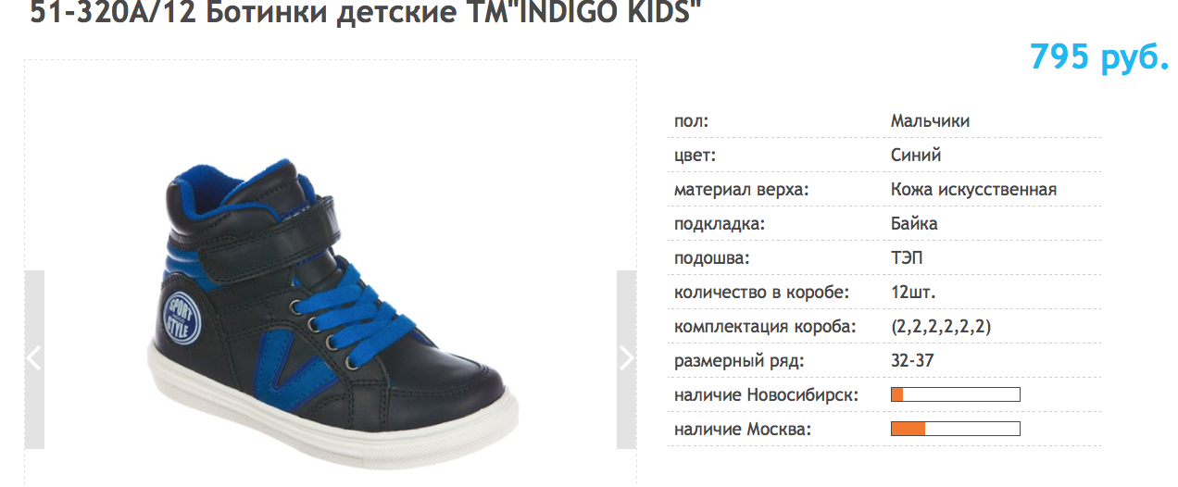This screenshot has width=1178, height=487.
Task: Show the previous product image arrow
Action: 34,359
